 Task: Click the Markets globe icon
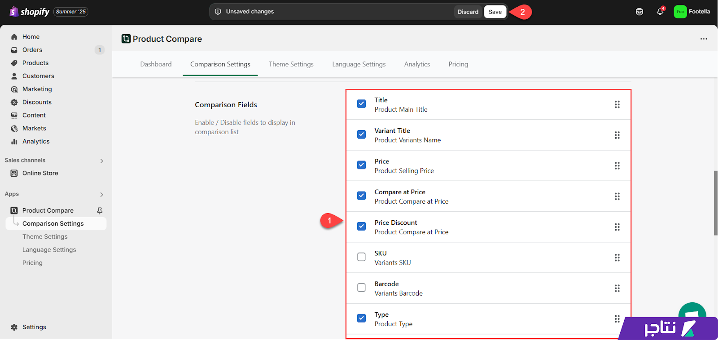(x=14, y=128)
